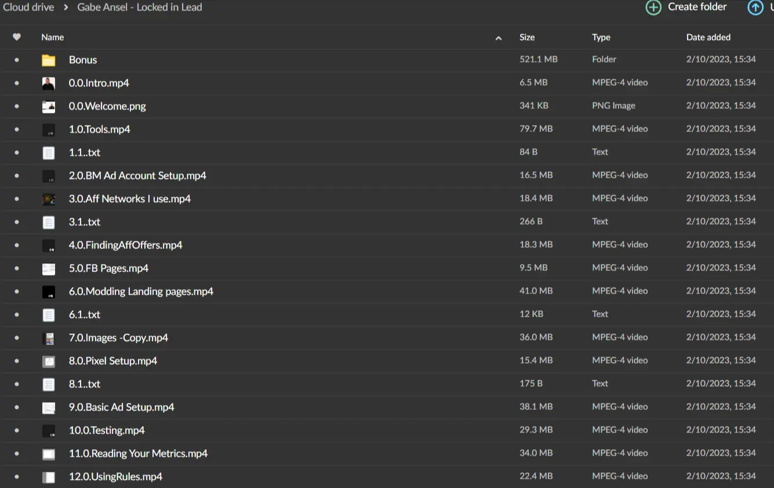Toggle favorite dot for 1.0.Tools.mp4

17,129
